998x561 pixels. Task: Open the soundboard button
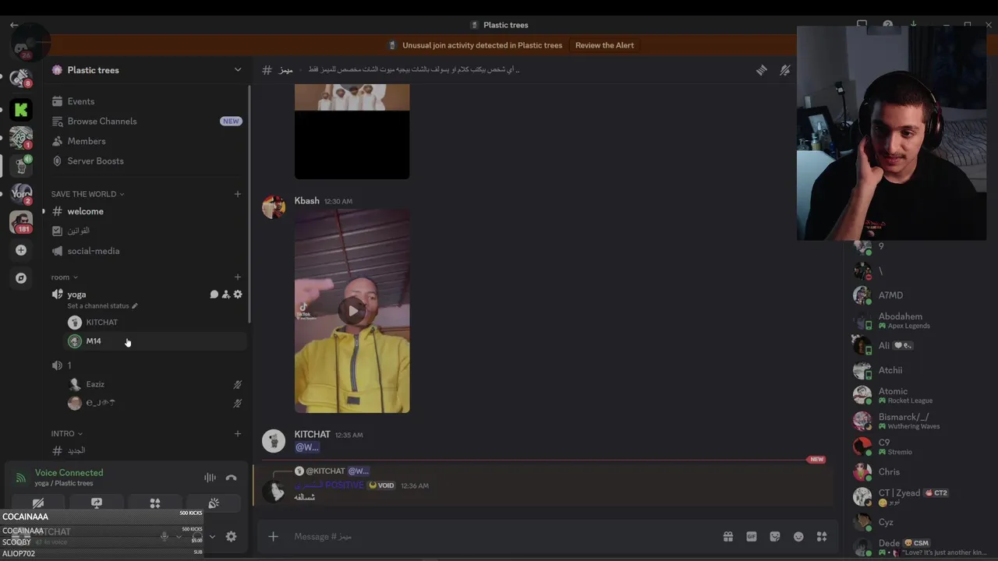pyautogui.click(x=214, y=503)
